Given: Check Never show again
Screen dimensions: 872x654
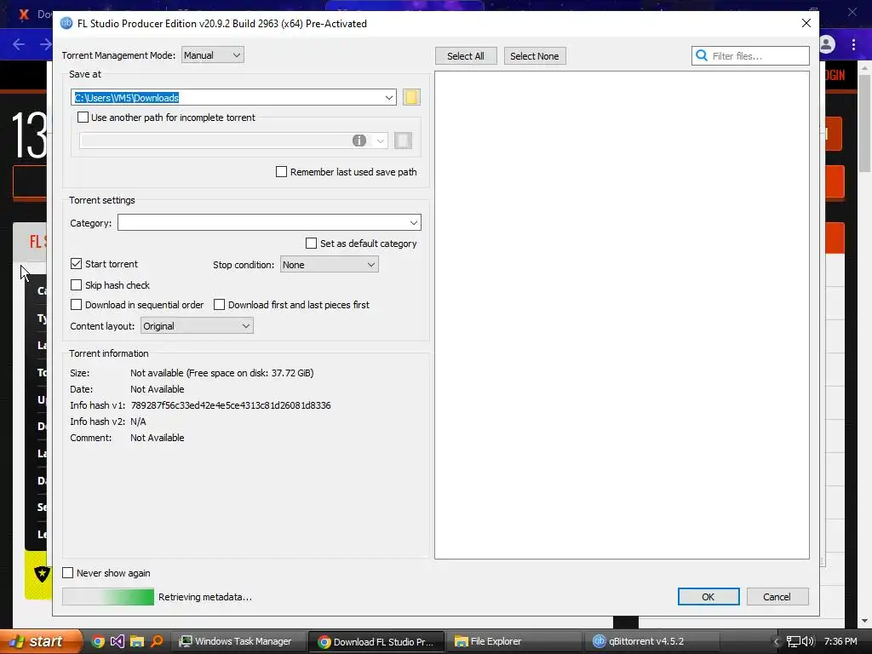Looking at the screenshot, I should (x=68, y=573).
